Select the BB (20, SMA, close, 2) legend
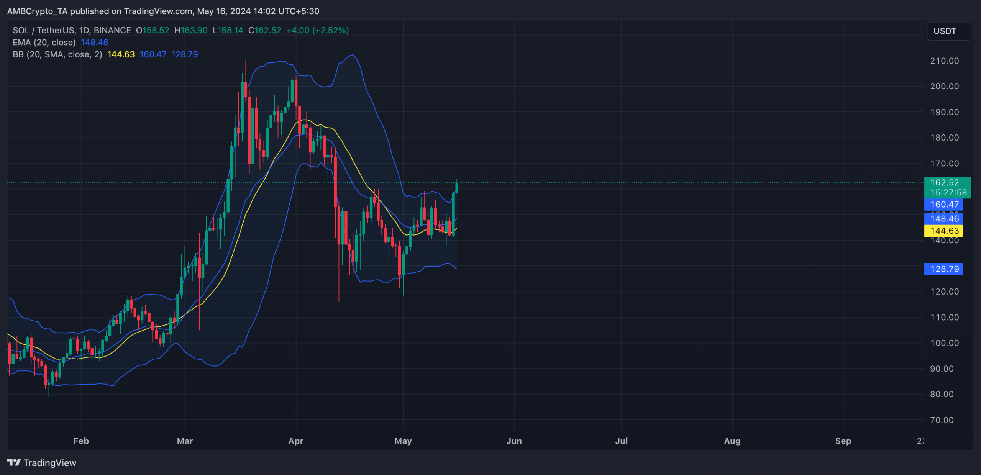 (57, 54)
